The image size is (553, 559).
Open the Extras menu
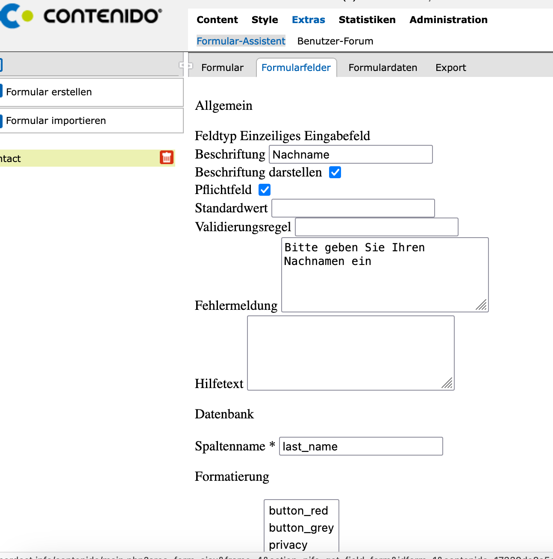308,20
